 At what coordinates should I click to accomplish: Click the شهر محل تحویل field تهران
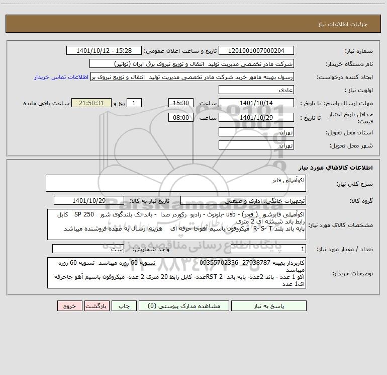pos(256,145)
